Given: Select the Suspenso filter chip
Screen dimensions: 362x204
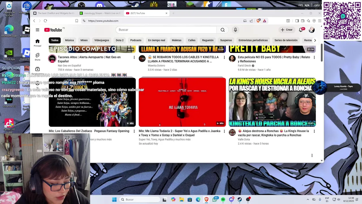Looking at the screenshot, I should [x=226, y=40].
